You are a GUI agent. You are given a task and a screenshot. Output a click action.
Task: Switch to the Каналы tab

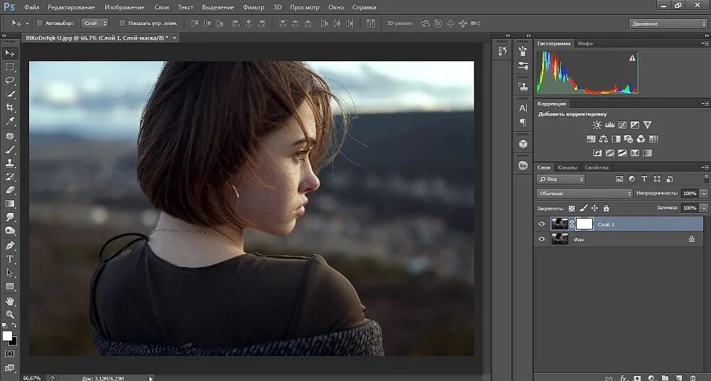click(x=567, y=167)
